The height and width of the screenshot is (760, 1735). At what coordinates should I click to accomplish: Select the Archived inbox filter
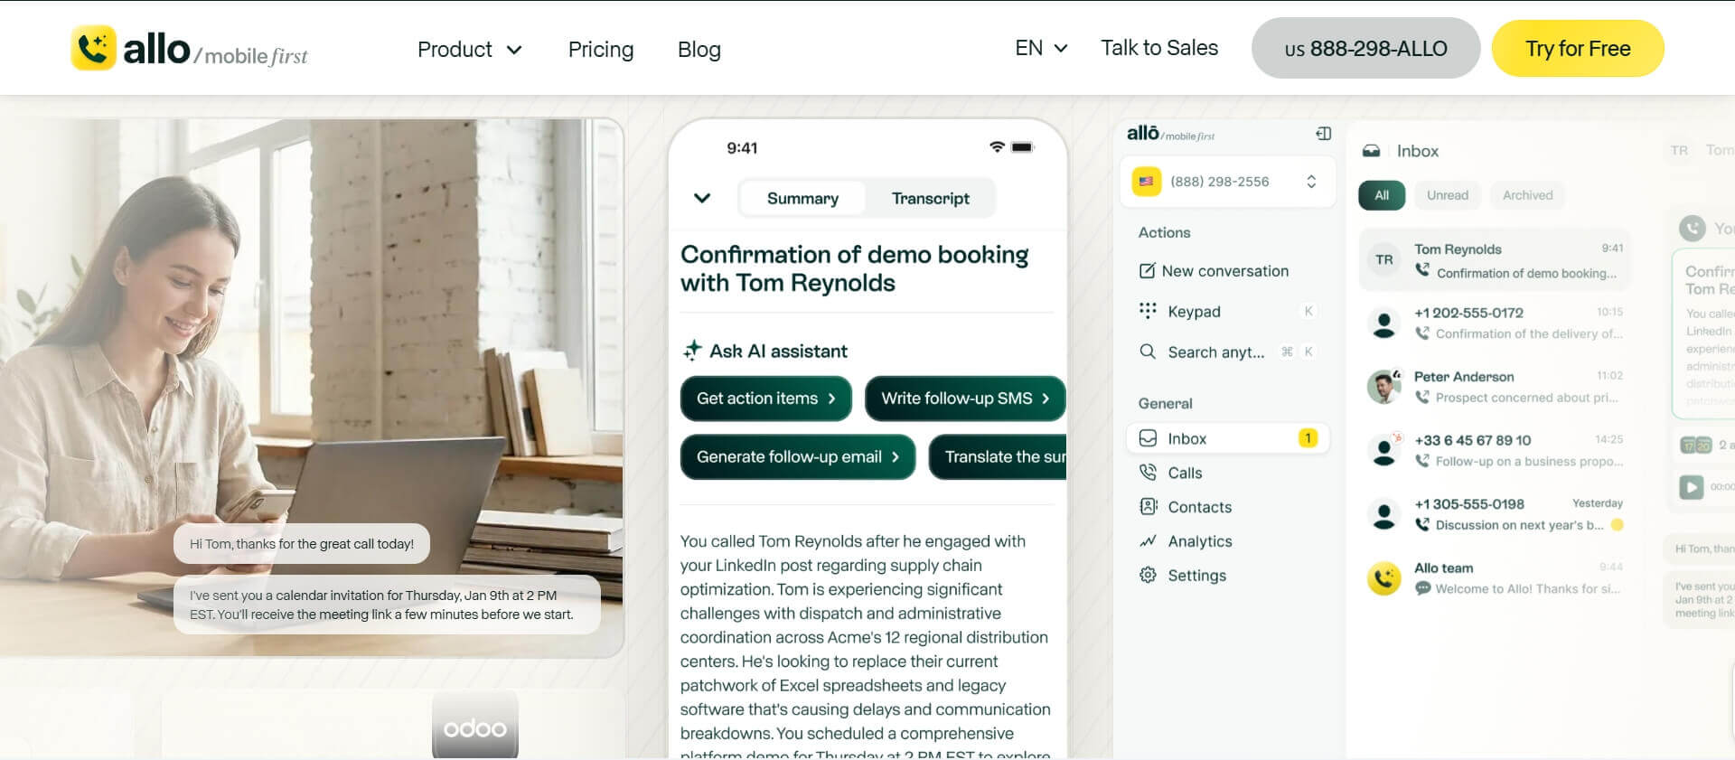click(1527, 195)
